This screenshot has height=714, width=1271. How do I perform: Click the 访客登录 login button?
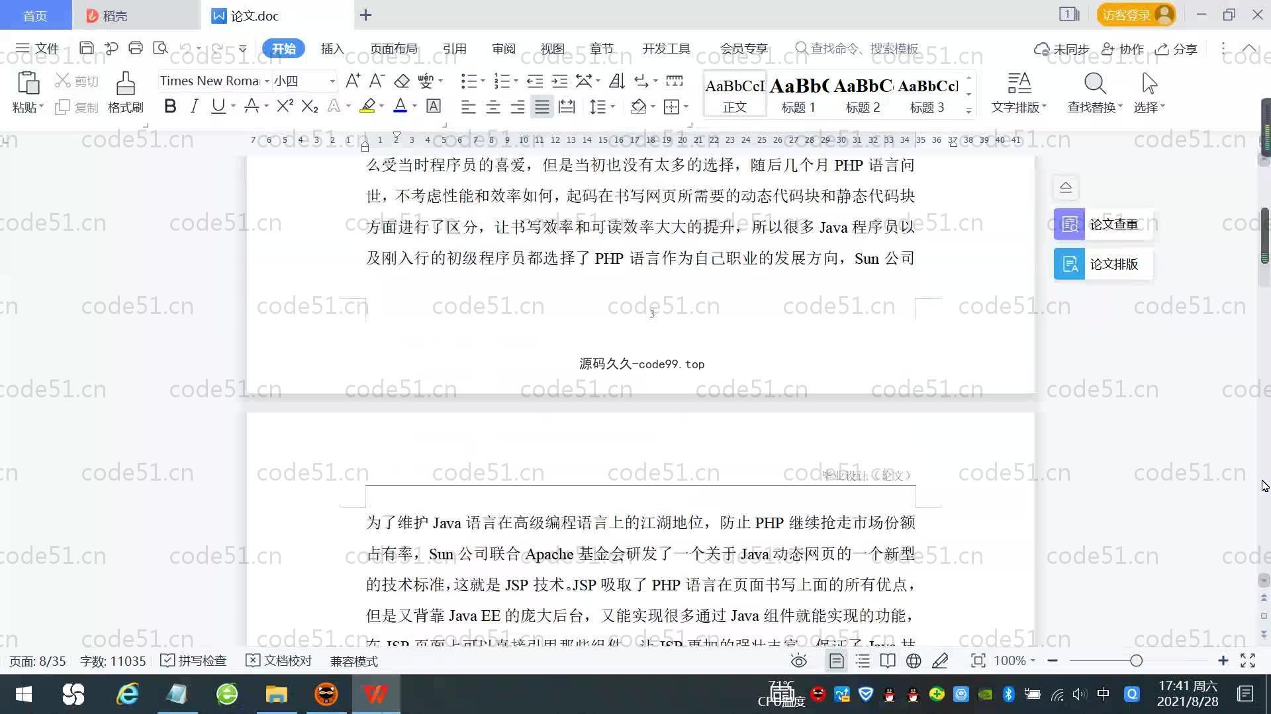(x=1136, y=15)
